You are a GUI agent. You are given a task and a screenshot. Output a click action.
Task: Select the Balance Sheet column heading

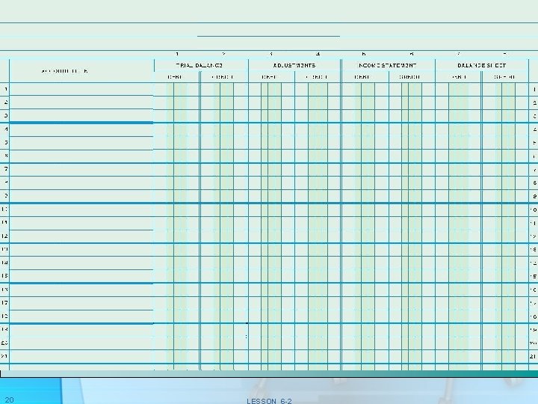482,65
